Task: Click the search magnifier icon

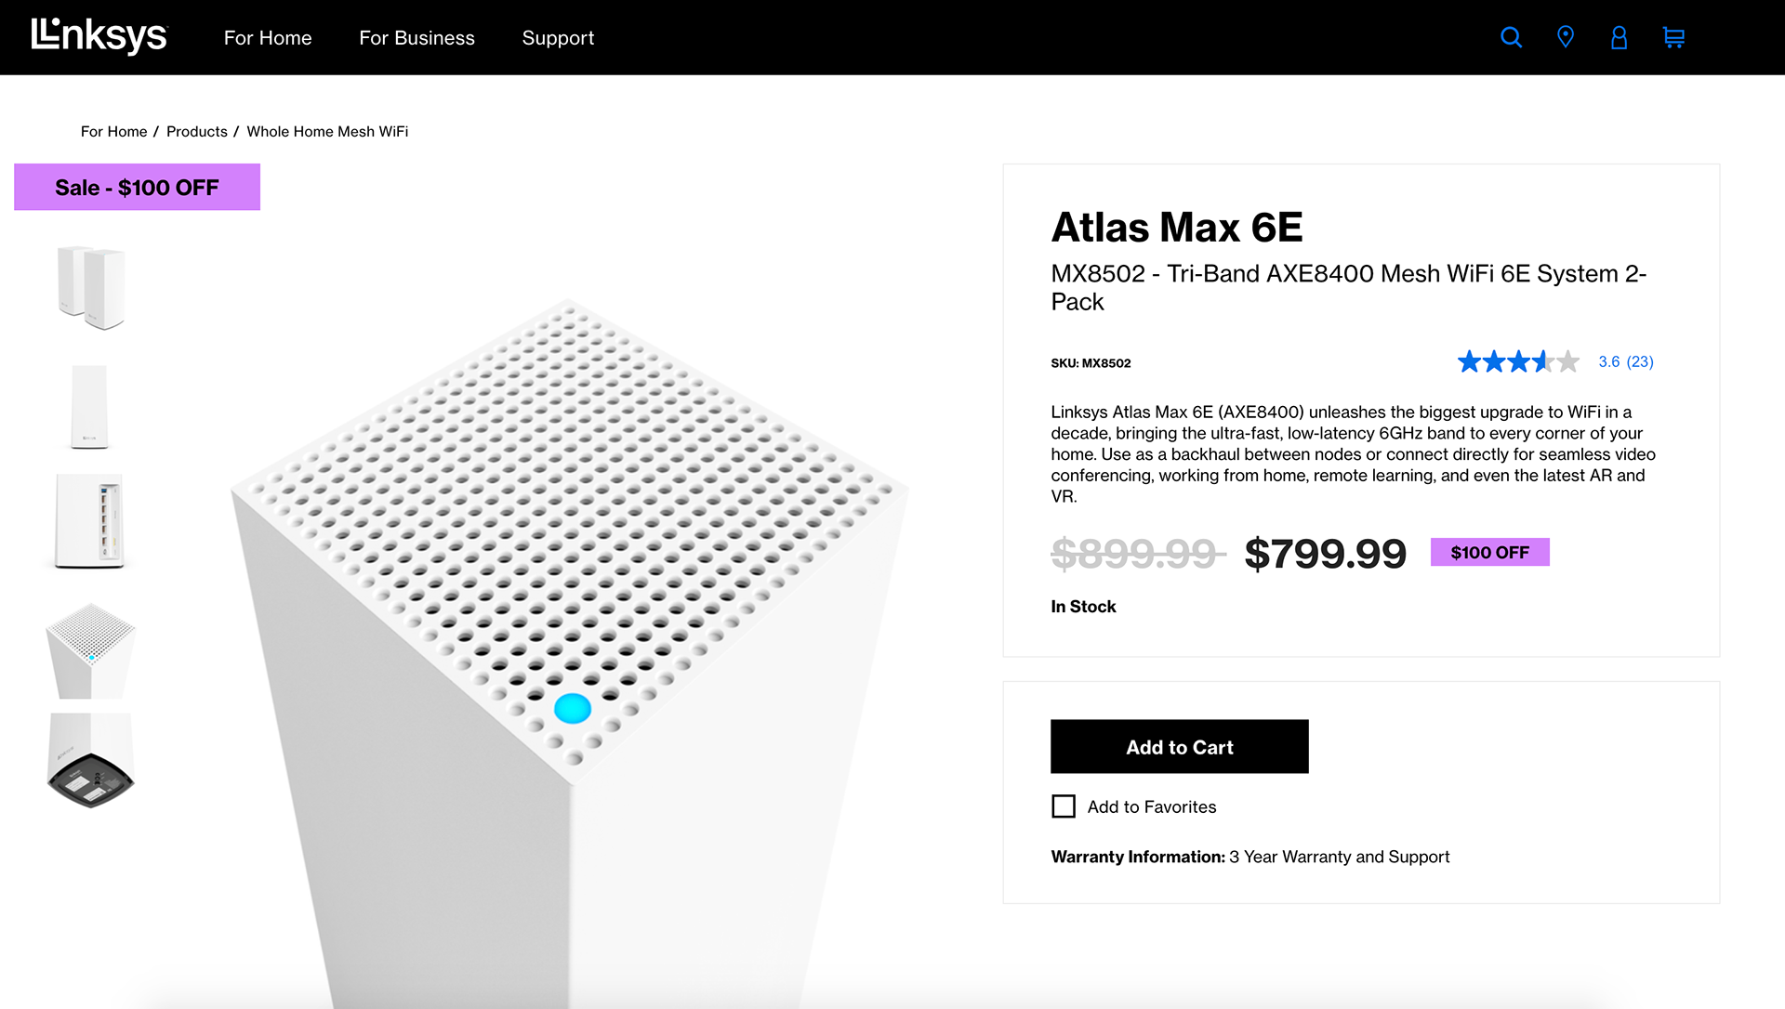Action: (1511, 37)
